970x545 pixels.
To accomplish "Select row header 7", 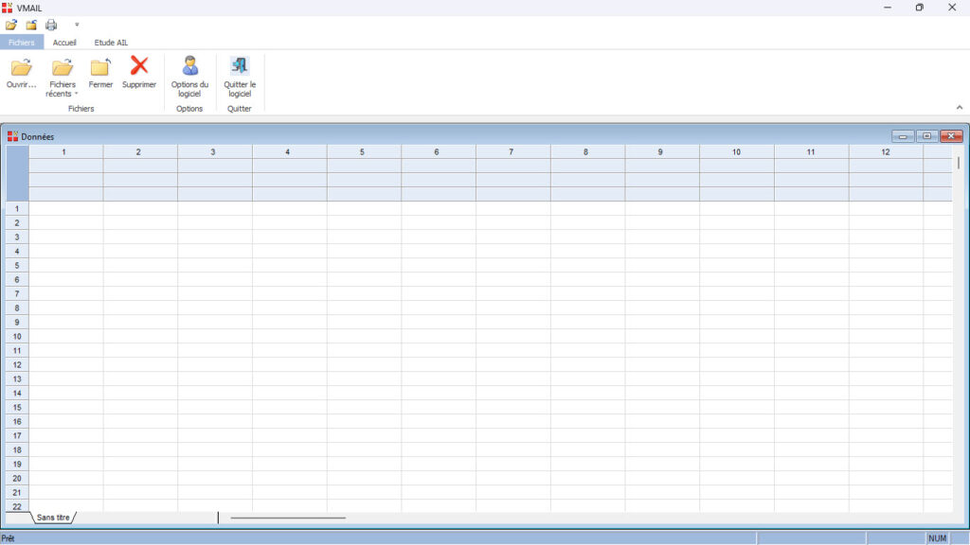I will point(17,294).
